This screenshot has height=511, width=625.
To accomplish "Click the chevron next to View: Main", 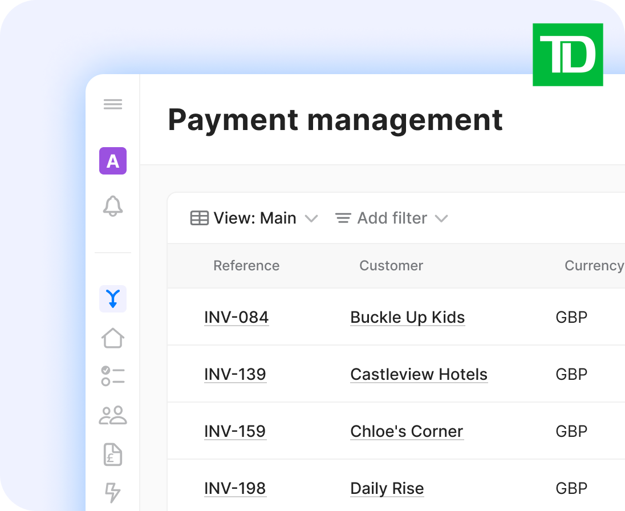I will tap(311, 218).
